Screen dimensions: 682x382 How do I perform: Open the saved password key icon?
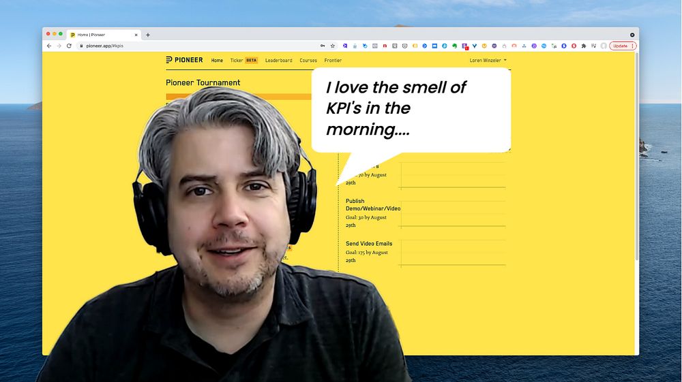323,46
